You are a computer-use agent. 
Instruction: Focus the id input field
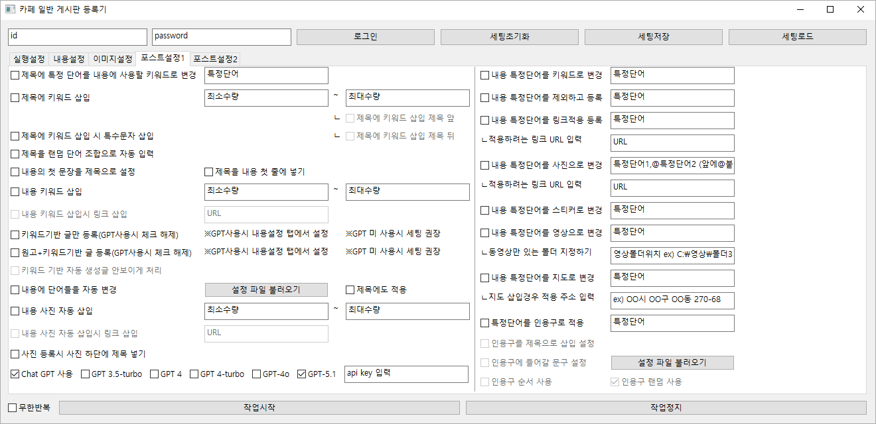point(77,37)
